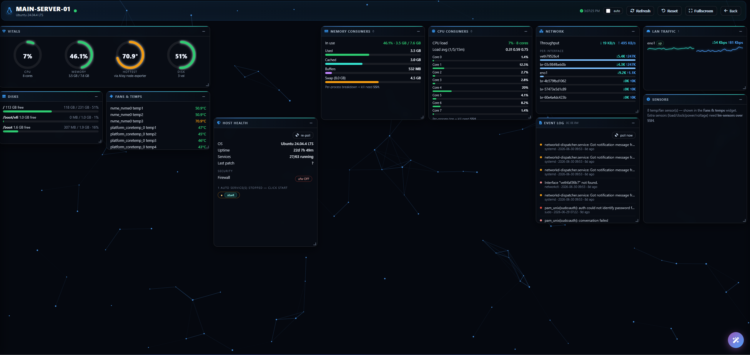Click the resize handle of Vitals panel
This screenshot has width=750, height=355.
[207, 85]
